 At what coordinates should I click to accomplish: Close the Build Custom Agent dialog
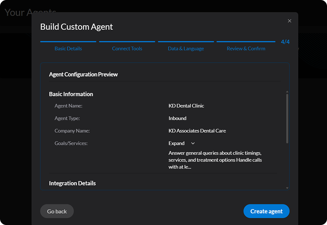[x=290, y=21]
